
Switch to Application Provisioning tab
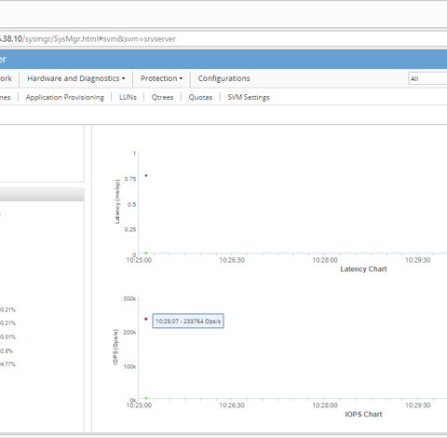pos(65,97)
